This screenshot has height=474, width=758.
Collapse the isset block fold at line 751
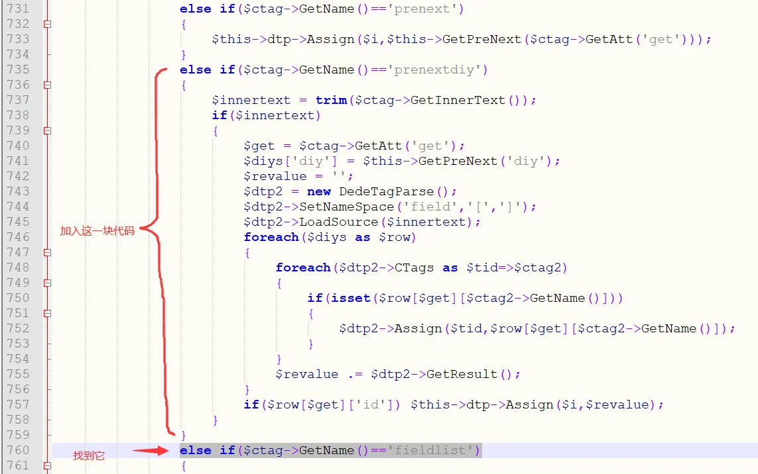(x=47, y=313)
